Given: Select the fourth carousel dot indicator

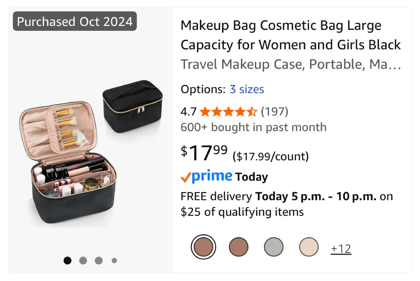Looking at the screenshot, I should [114, 260].
